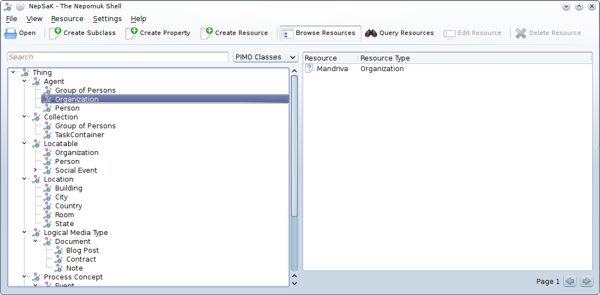Click the Agent class icon
Viewport: 600px width, 295px height.
[x=36, y=81]
